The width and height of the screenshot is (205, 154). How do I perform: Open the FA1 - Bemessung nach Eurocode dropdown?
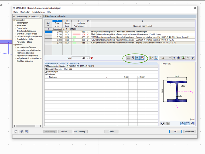pyautogui.click(x=27, y=16)
